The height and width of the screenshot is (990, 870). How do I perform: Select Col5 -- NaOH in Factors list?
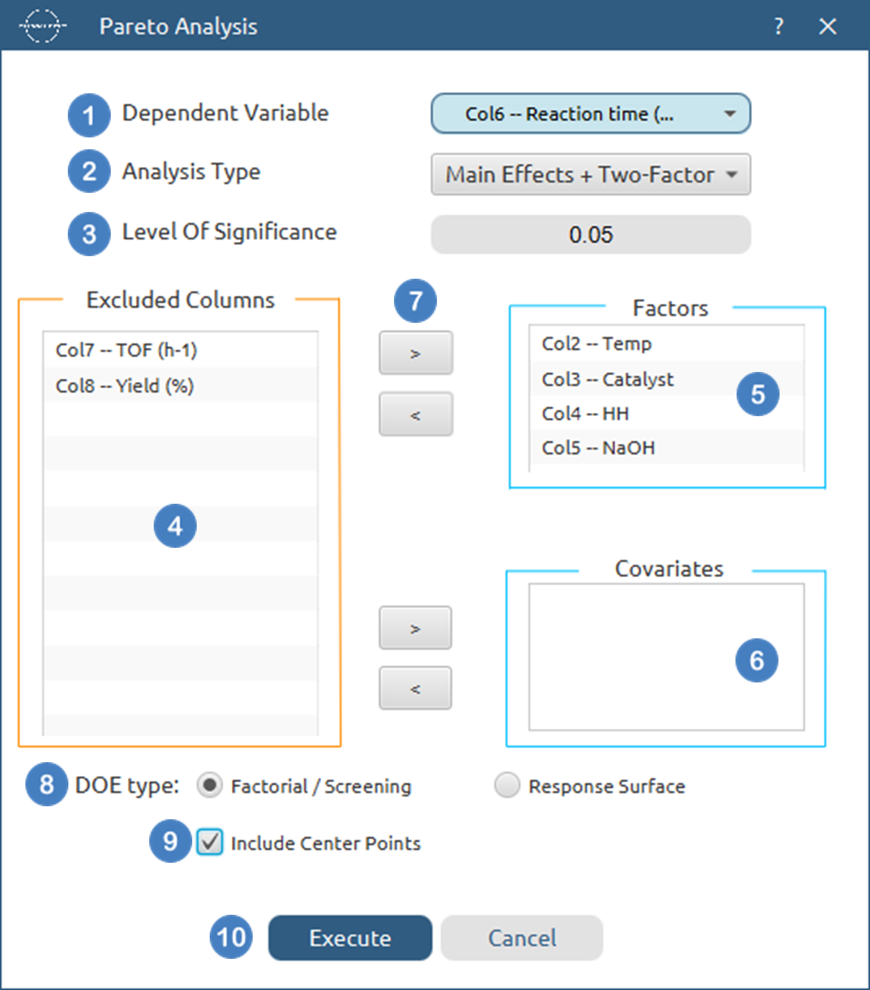[598, 448]
